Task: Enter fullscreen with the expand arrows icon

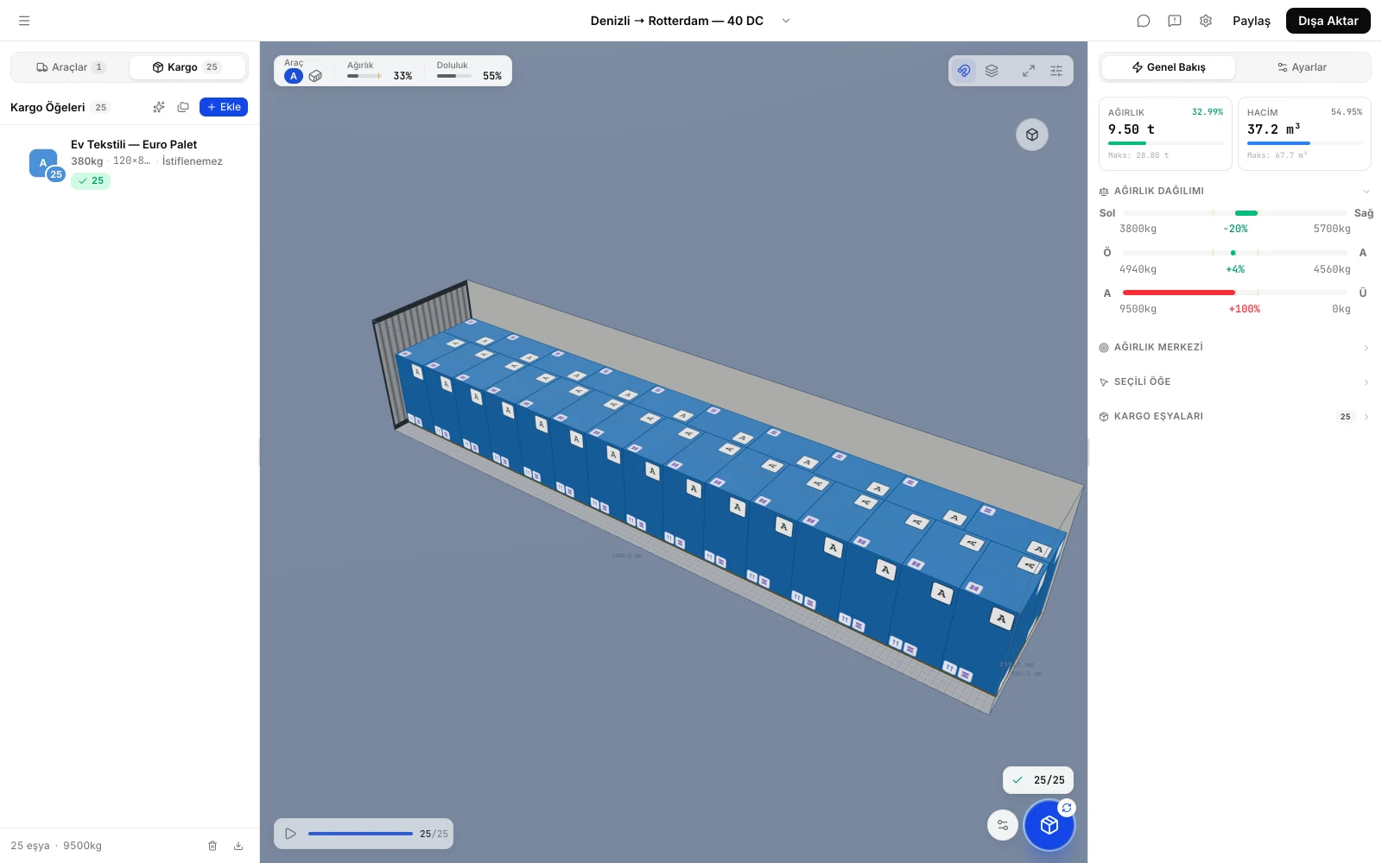Action: [1029, 71]
